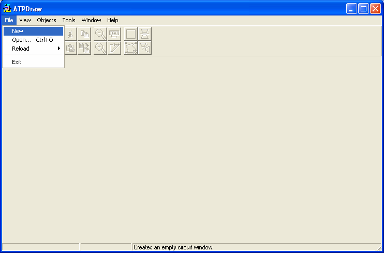Image resolution: width=384 pixels, height=253 pixels.
Task: Click the Paste clipboard toolbar icon
Action: pos(70,48)
